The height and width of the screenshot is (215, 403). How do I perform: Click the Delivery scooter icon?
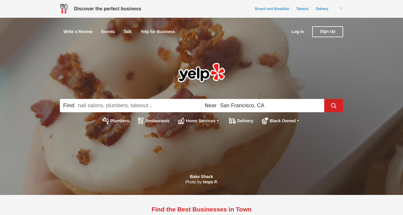pos(232,121)
